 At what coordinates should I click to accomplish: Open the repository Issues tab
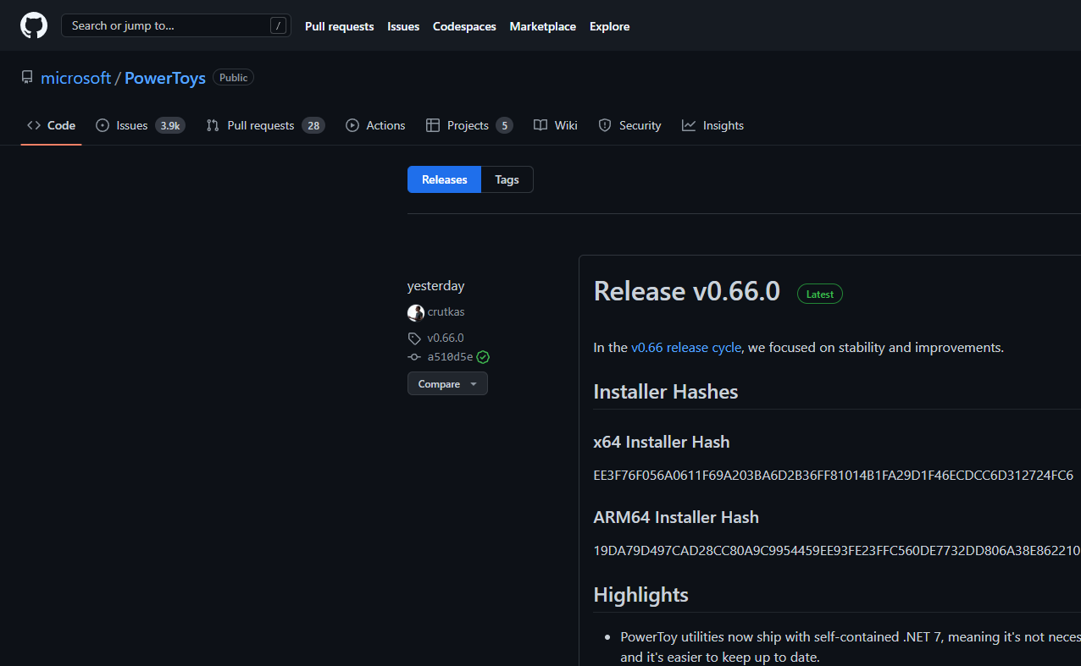tap(141, 125)
